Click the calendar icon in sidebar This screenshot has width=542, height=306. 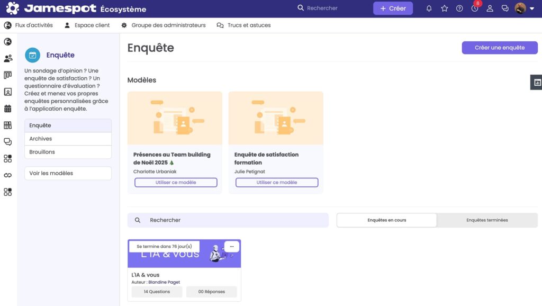pyautogui.click(x=7, y=109)
